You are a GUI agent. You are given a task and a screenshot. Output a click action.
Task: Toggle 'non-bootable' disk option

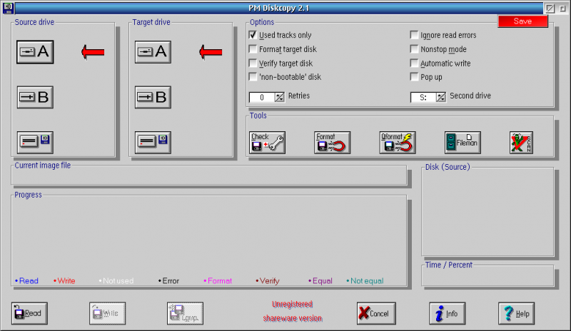click(253, 77)
